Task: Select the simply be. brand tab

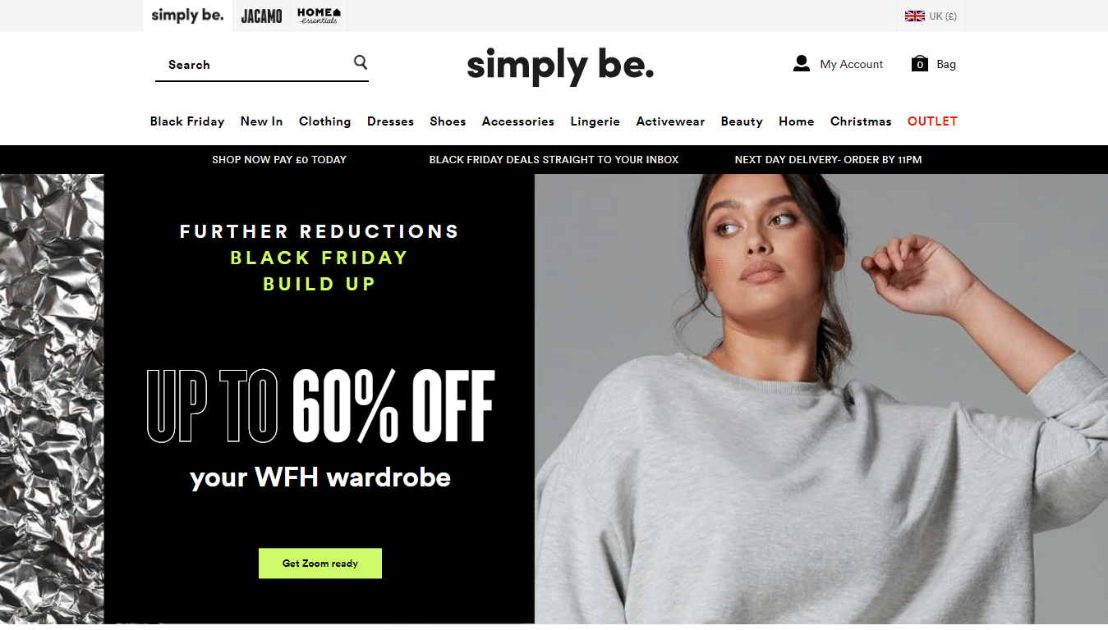Action: pos(187,16)
